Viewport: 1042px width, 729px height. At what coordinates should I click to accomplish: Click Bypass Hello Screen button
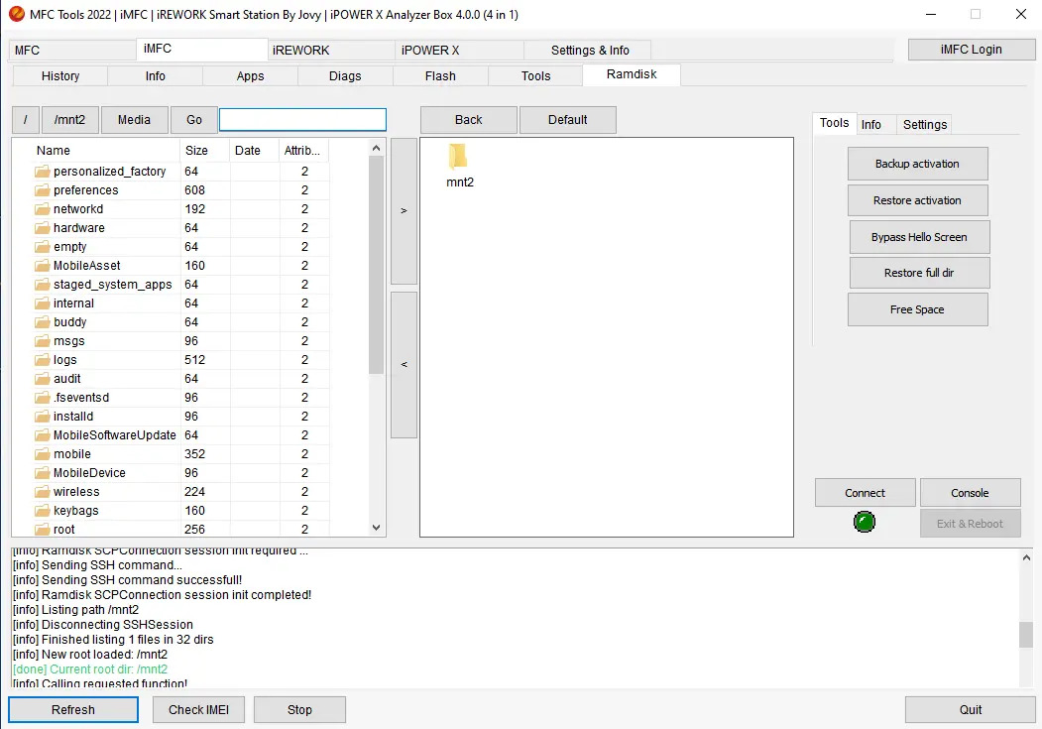point(919,237)
